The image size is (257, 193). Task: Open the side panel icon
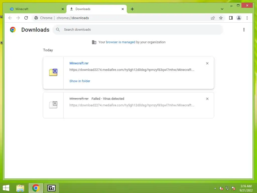231,18
